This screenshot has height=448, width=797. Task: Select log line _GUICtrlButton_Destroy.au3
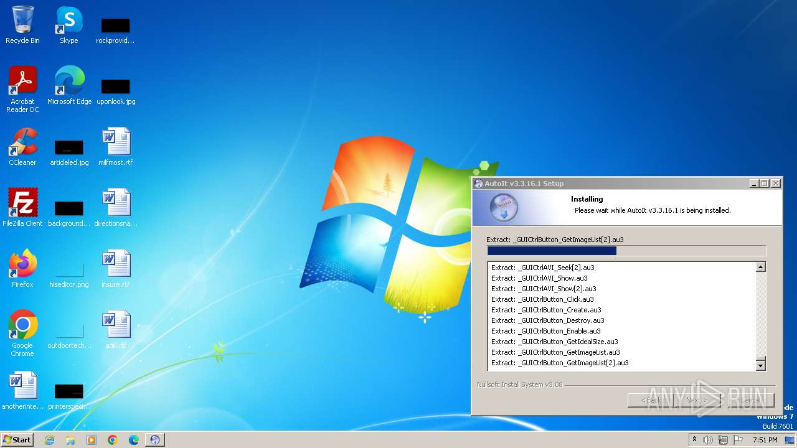548,320
